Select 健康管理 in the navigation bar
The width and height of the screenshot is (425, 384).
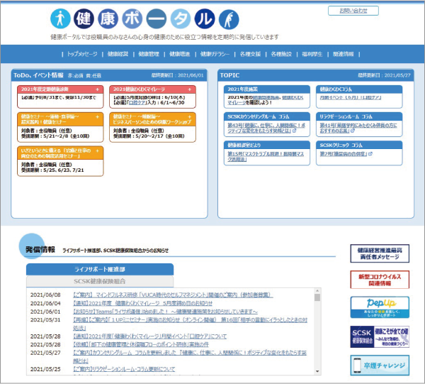click(x=149, y=54)
